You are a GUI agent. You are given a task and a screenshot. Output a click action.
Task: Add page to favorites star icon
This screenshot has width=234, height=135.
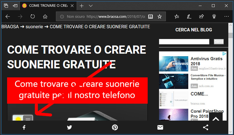160,17
